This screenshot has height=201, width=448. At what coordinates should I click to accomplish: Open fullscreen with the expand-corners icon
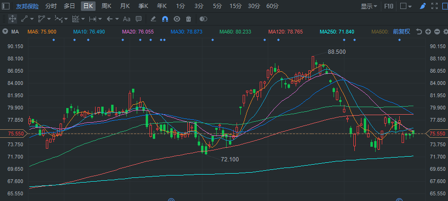[x=435, y=6]
